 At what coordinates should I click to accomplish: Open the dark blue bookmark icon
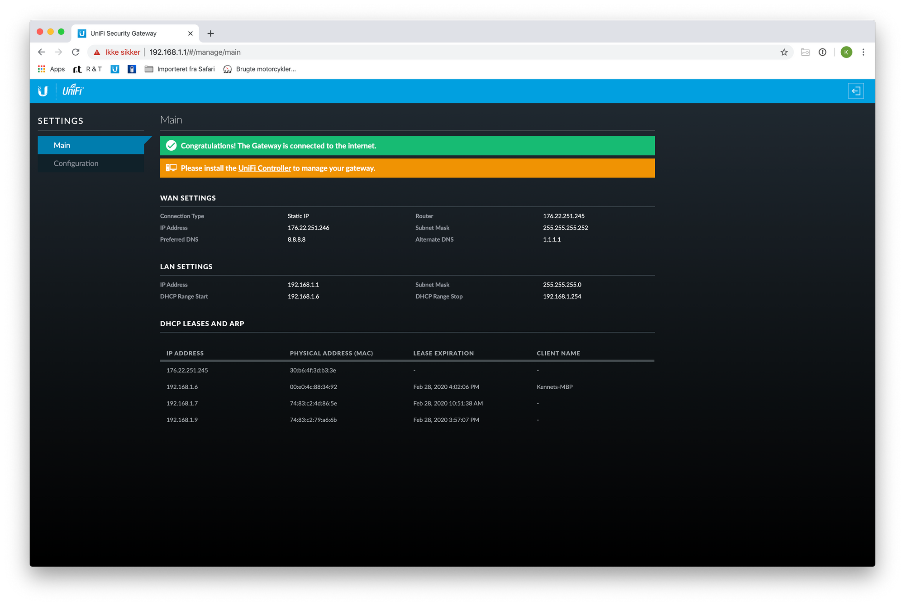pyautogui.click(x=132, y=69)
